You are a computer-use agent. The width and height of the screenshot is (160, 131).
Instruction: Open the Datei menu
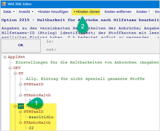[9, 12]
